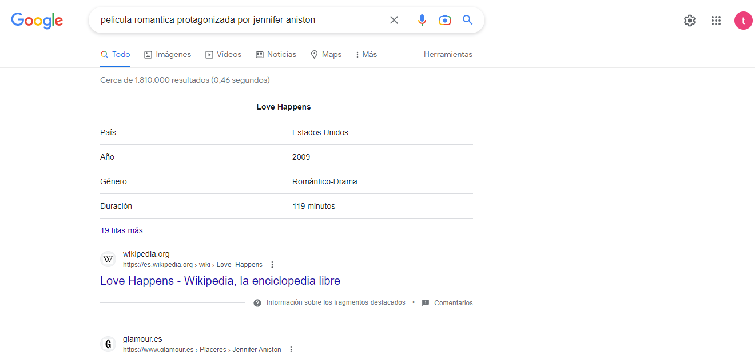The width and height of the screenshot is (755, 352).
Task: Expand search filters via Más
Action: click(365, 54)
